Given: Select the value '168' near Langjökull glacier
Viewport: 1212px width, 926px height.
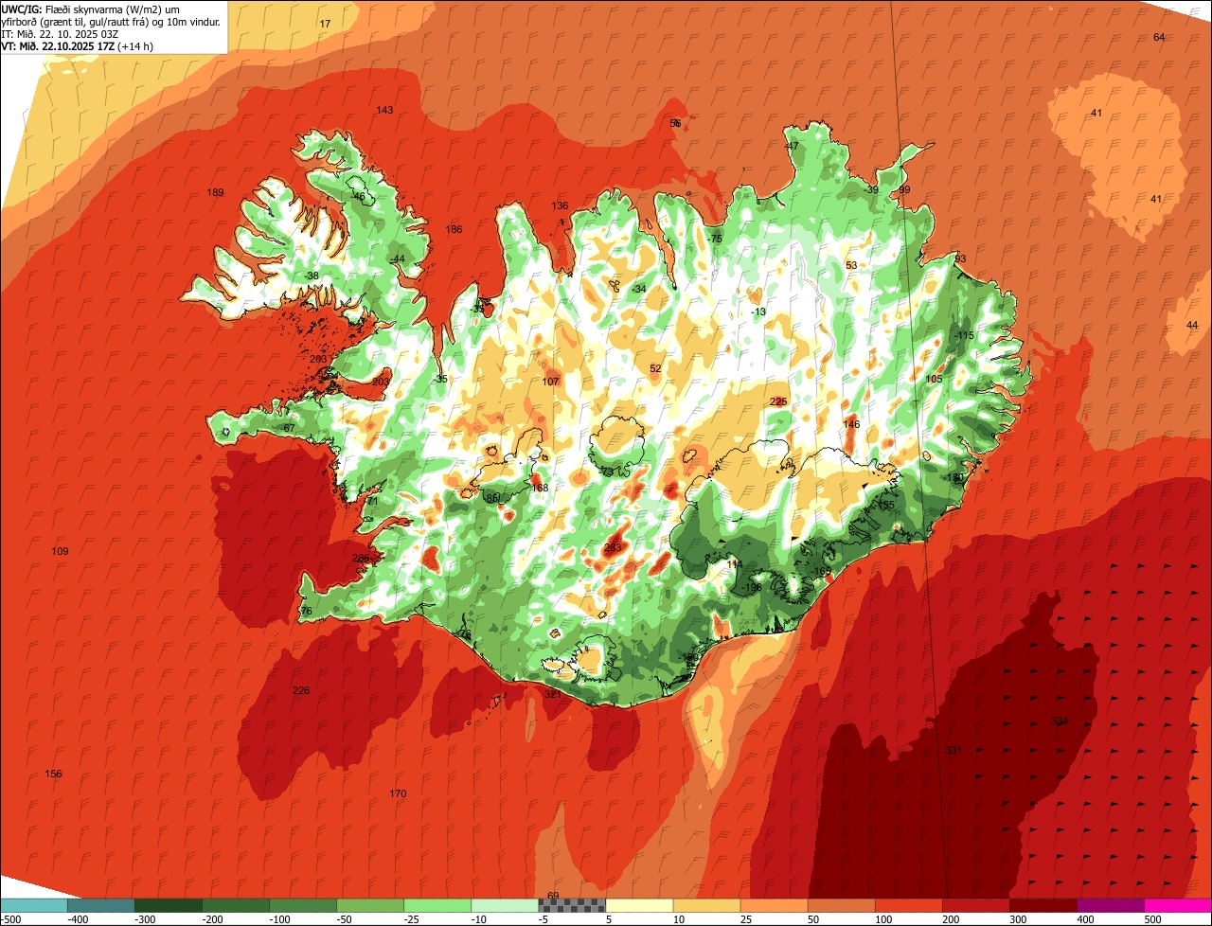Looking at the screenshot, I should 540,489.
